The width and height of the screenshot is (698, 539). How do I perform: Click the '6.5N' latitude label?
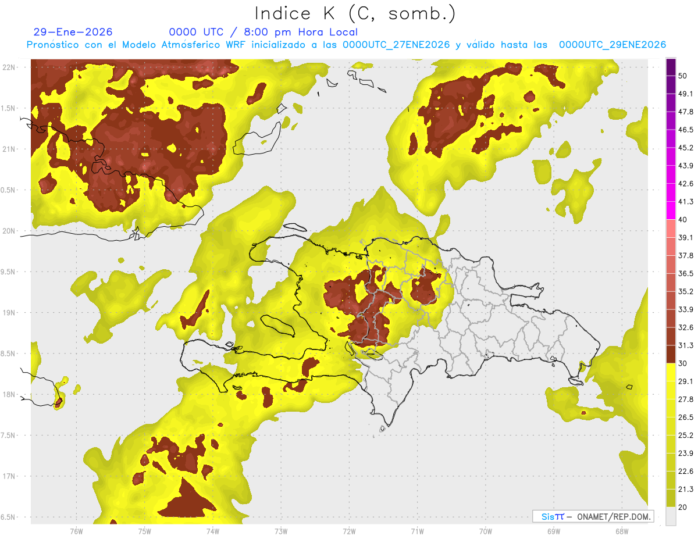pyautogui.click(x=9, y=517)
